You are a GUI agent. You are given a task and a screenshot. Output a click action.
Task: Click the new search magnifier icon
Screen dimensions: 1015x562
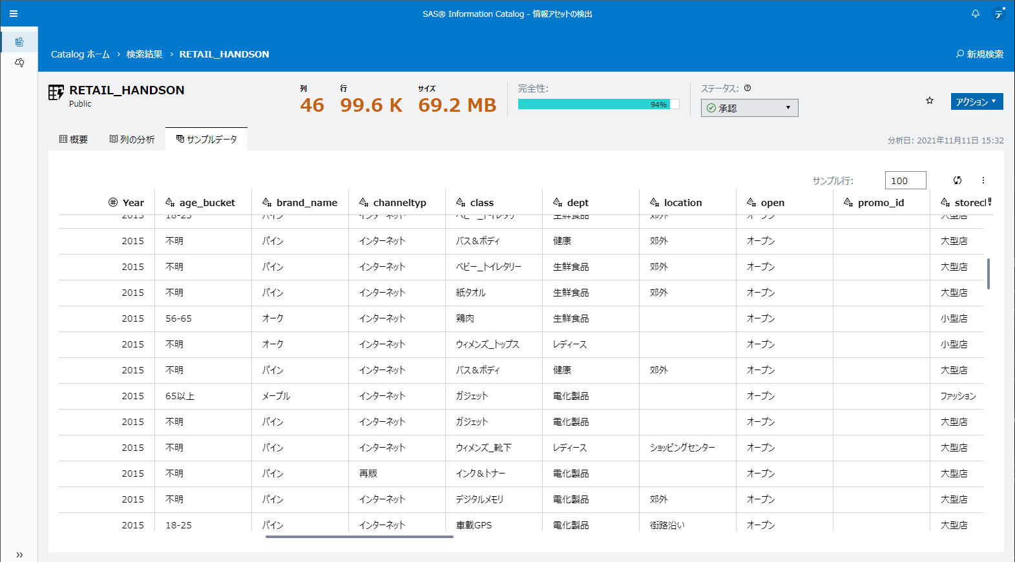(960, 54)
